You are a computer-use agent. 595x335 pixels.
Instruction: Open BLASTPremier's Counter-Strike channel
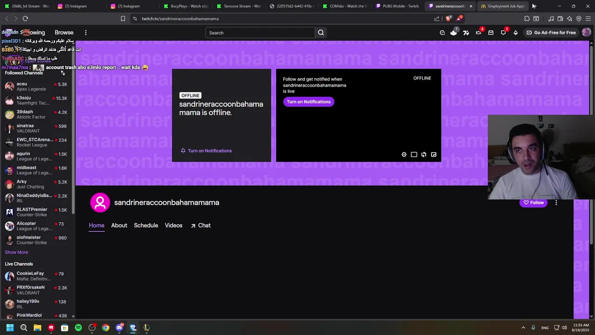click(36, 212)
